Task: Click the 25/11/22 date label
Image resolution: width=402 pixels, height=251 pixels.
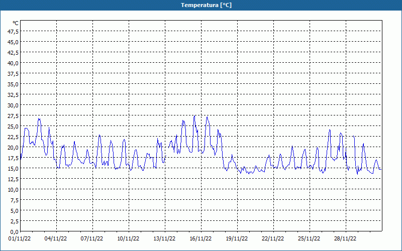Action: point(309,239)
